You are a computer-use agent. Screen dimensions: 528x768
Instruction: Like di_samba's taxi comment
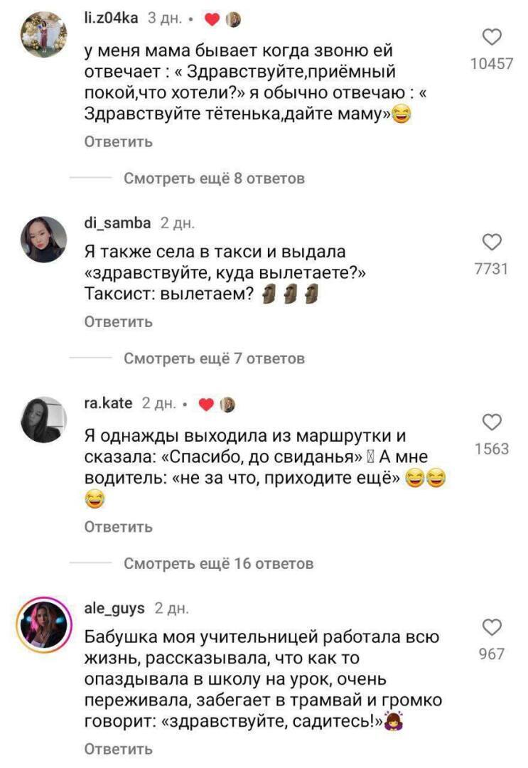click(492, 242)
